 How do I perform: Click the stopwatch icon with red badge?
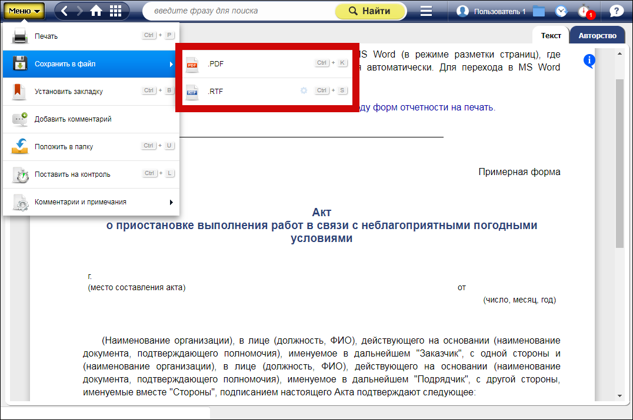[x=584, y=11]
